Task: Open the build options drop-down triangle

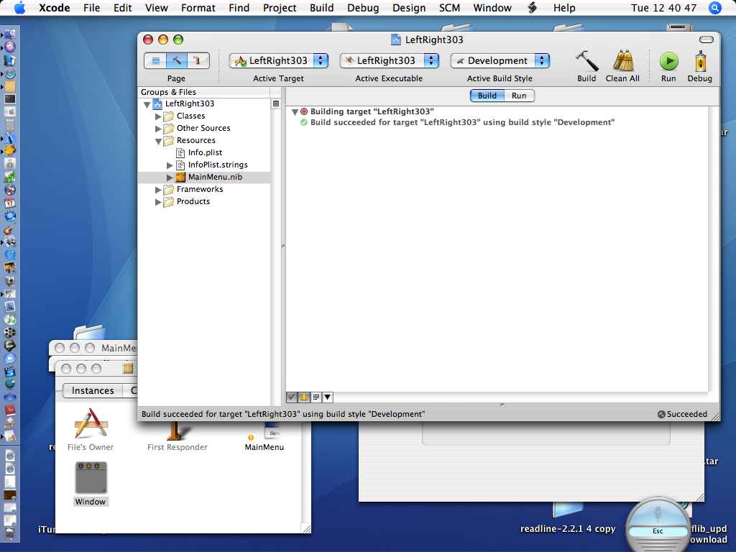Action: tap(328, 397)
